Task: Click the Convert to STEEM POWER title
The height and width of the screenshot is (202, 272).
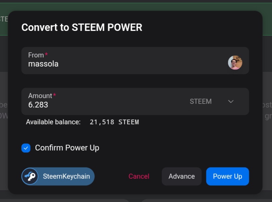Action: (x=82, y=28)
